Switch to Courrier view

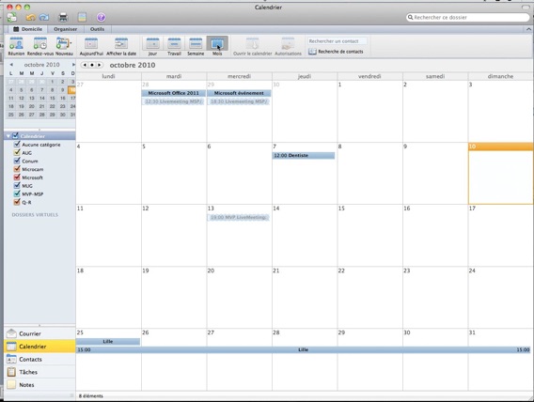click(x=39, y=333)
